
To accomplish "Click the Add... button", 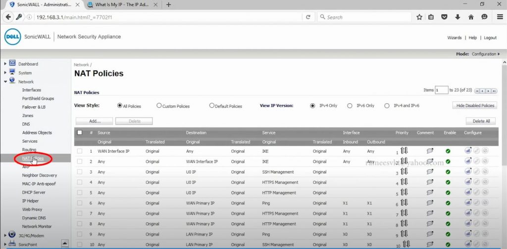I will (x=95, y=121).
